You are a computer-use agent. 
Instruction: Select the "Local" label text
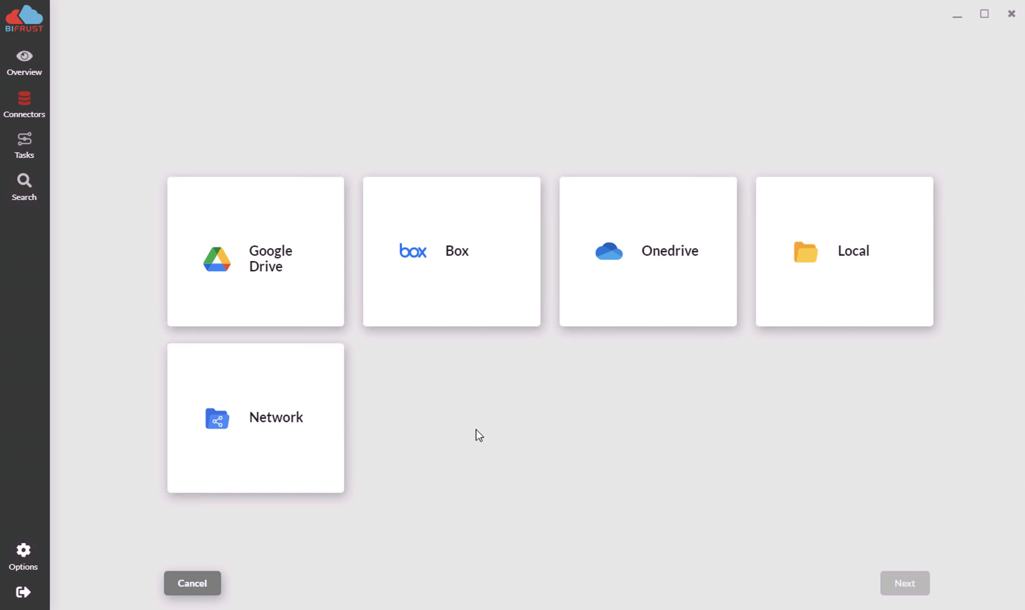click(x=854, y=251)
